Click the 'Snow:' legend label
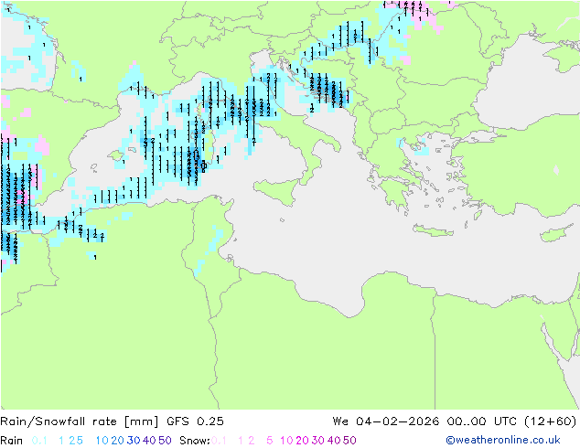Image resolution: width=580 pixels, height=448 pixels. click(195, 441)
